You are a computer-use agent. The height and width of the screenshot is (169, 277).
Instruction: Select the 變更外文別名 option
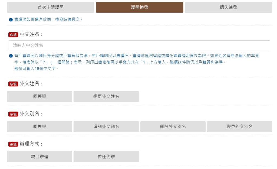(x=239, y=126)
